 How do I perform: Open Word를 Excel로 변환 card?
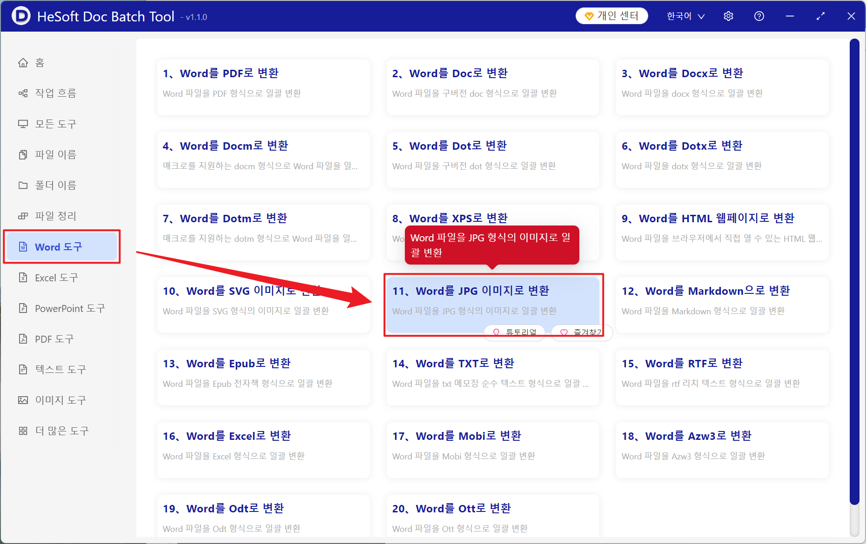point(263,450)
